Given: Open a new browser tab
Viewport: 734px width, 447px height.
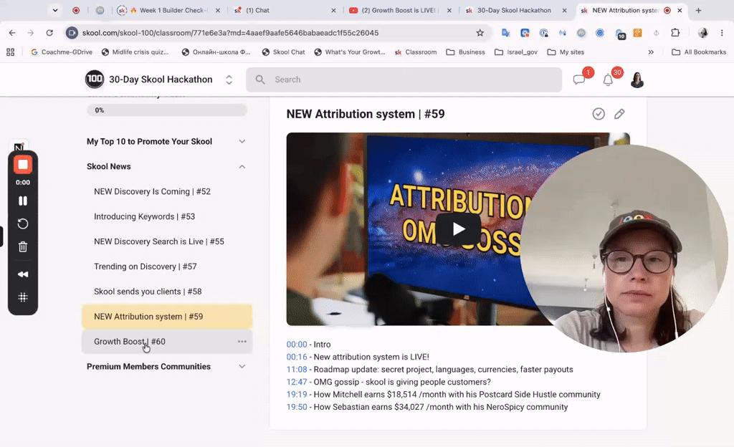Looking at the screenshot, I should (698, 10).
